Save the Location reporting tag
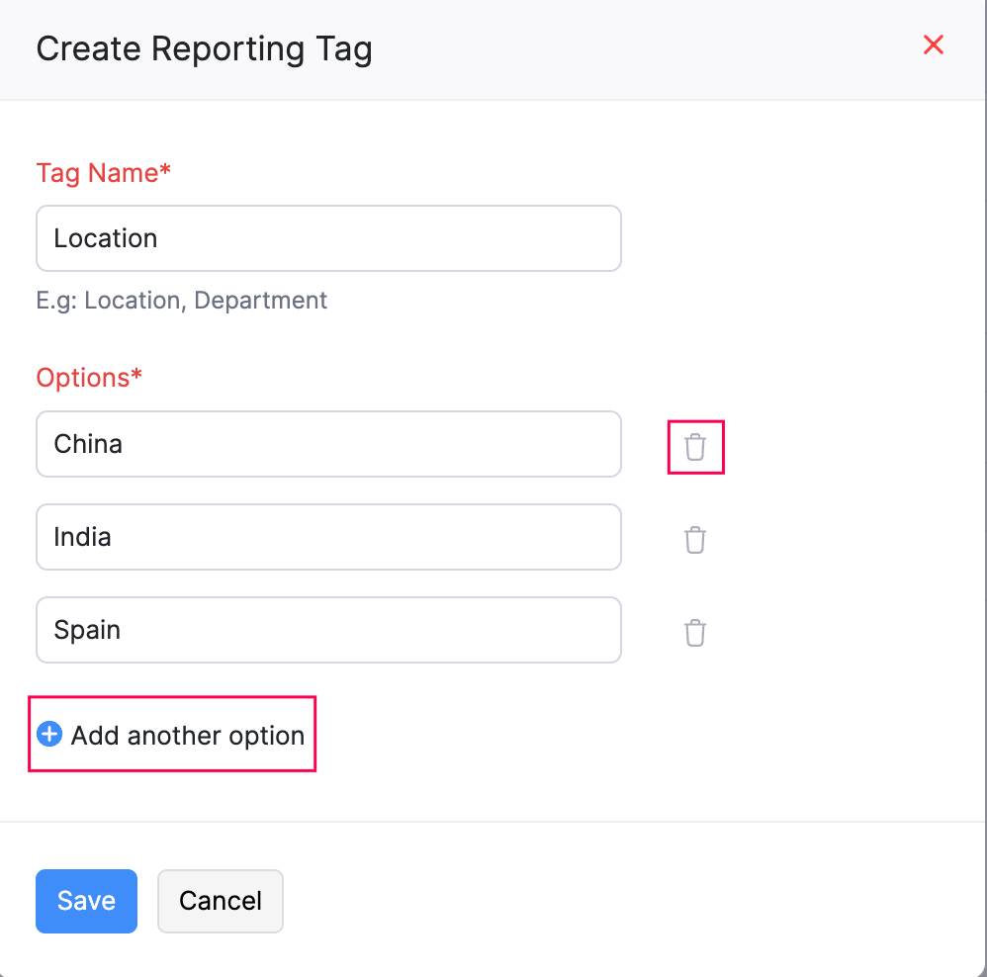This screenshot has height=977, width=987. [x=86, y=901]
